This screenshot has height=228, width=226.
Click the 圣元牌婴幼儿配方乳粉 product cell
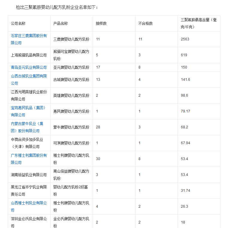click(x=71, y=67)
